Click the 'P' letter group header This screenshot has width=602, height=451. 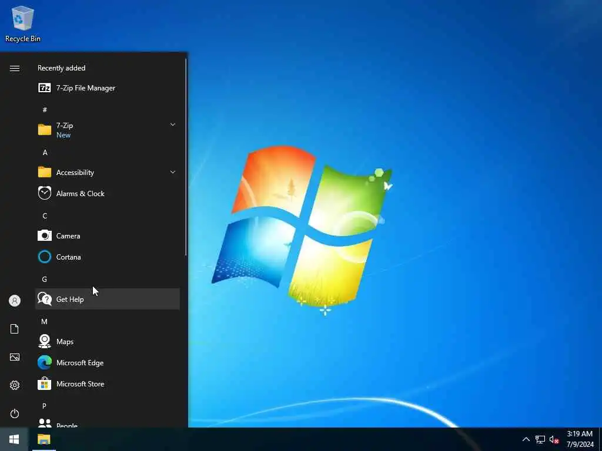click(x=44, y=406)
